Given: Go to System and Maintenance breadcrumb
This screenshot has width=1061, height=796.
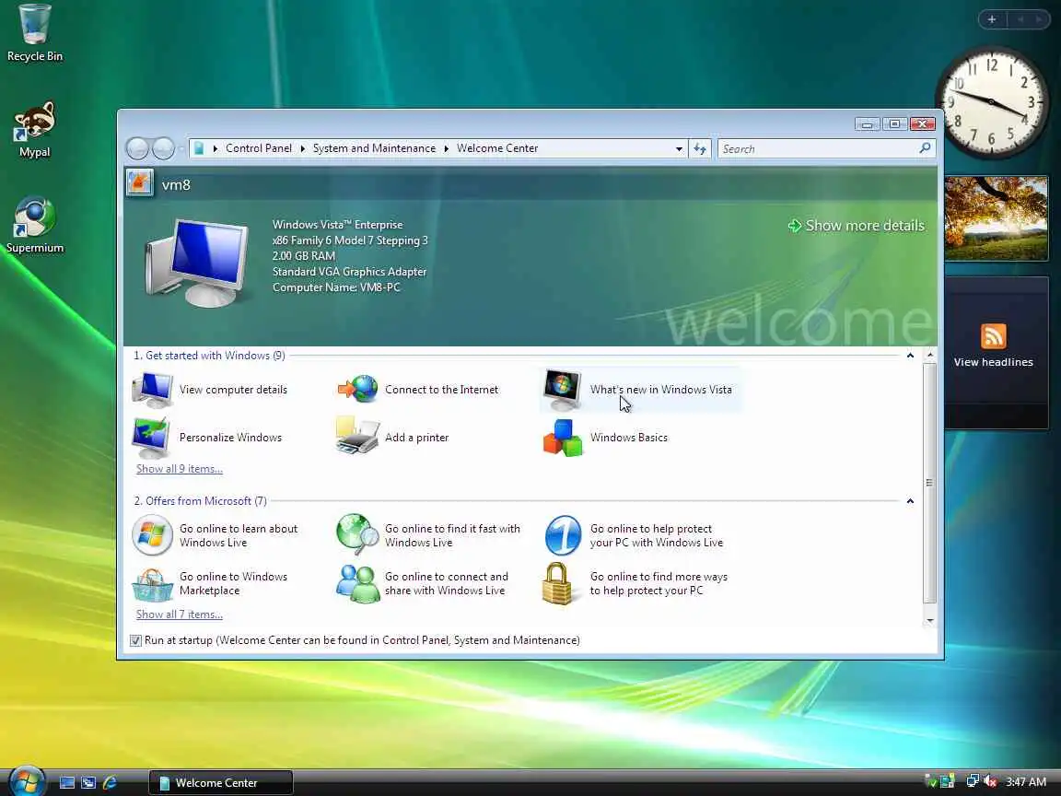Looking at the screenshot, I should click(x=374, y=148).
